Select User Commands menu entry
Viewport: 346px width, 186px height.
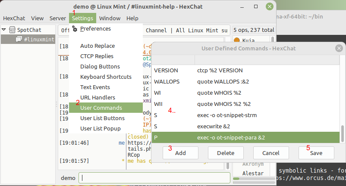106,108
